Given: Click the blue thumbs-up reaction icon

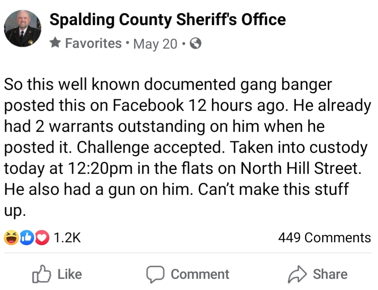Looking at the screenshot, I should (28, 238).
